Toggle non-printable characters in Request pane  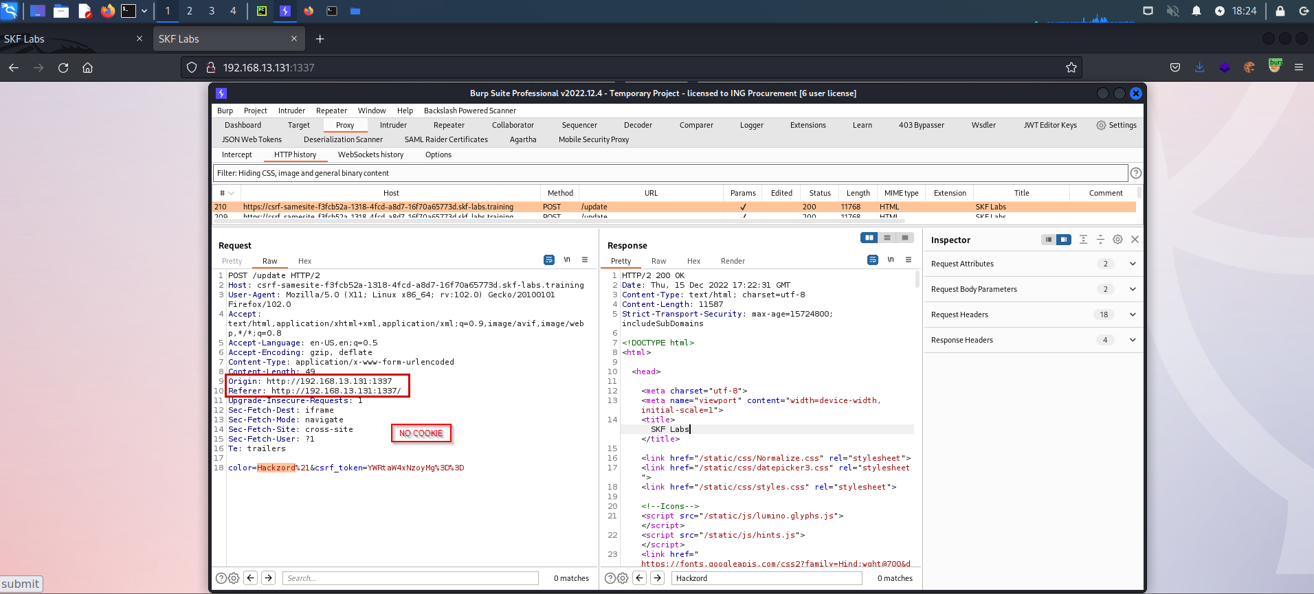coord(567,260)
